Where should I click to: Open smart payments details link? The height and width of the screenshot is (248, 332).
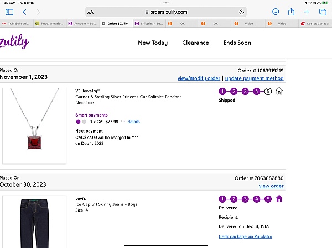click(x=133, y=122)
